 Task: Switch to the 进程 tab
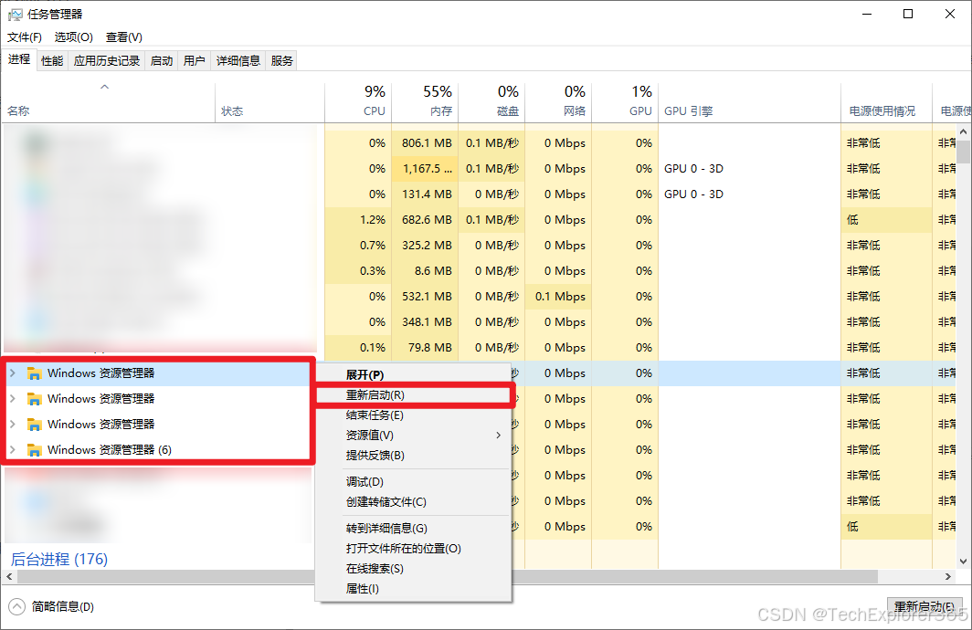(18, 59)
